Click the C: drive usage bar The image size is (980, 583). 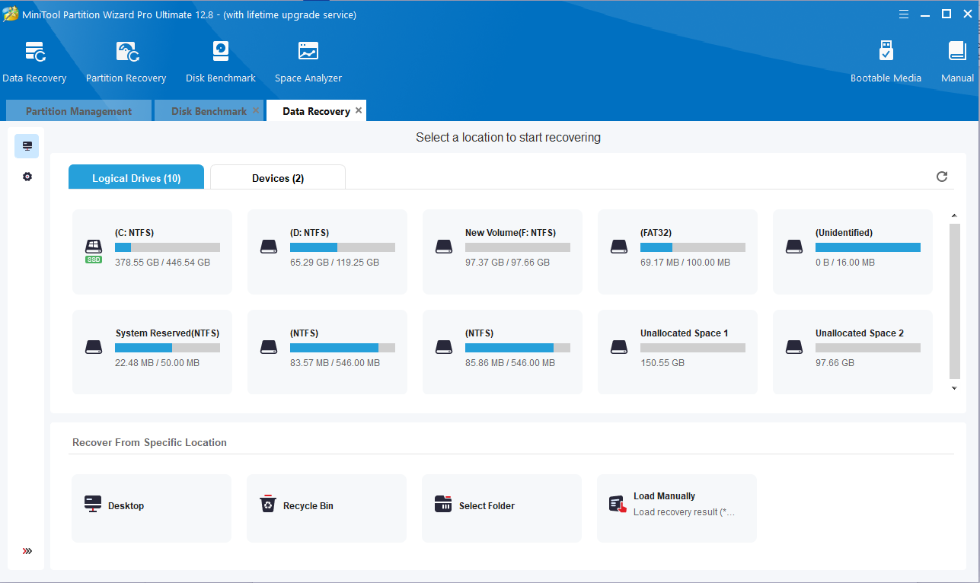point(168,247)
